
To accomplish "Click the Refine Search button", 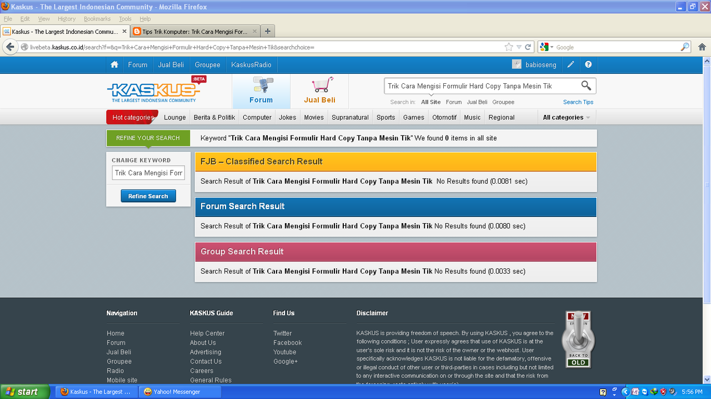I will tap(148, 196).
